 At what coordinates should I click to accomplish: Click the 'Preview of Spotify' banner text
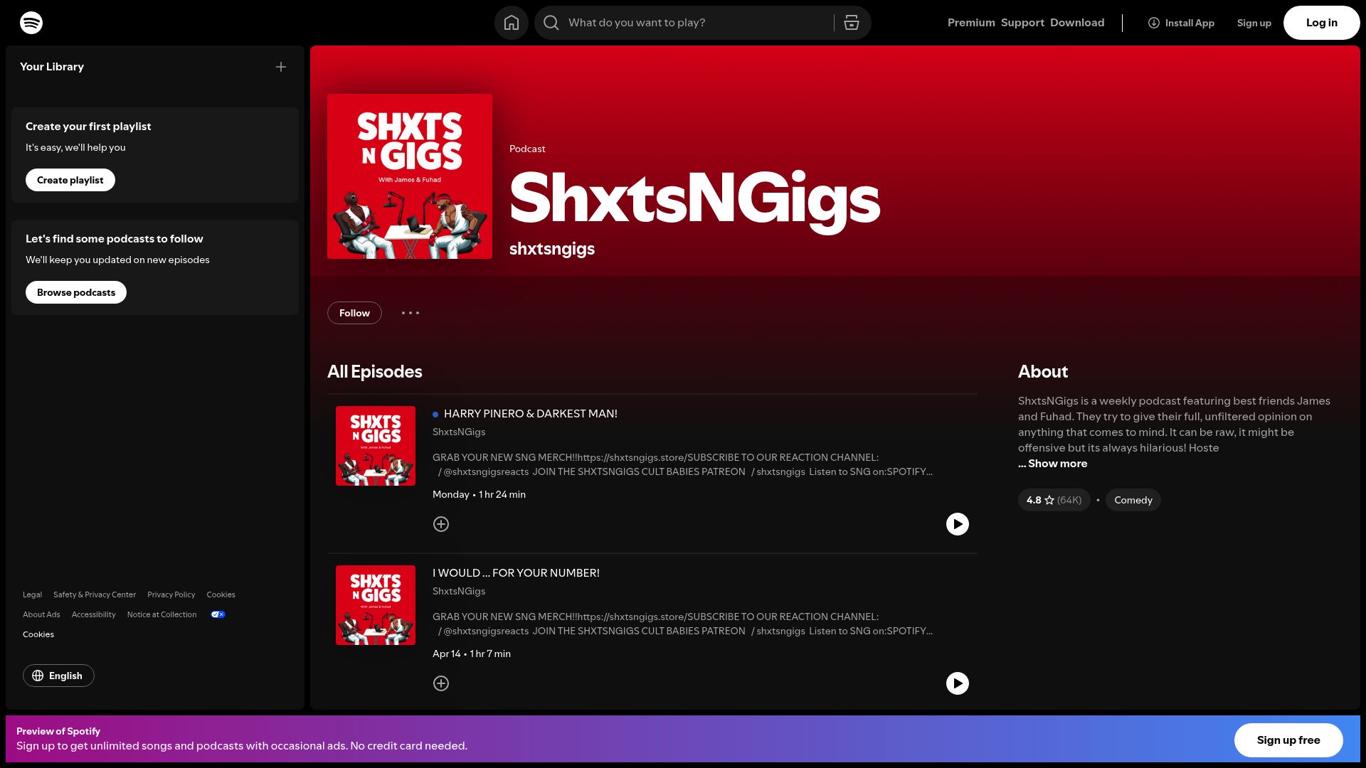pyautogui.click(x=58, y=731)
